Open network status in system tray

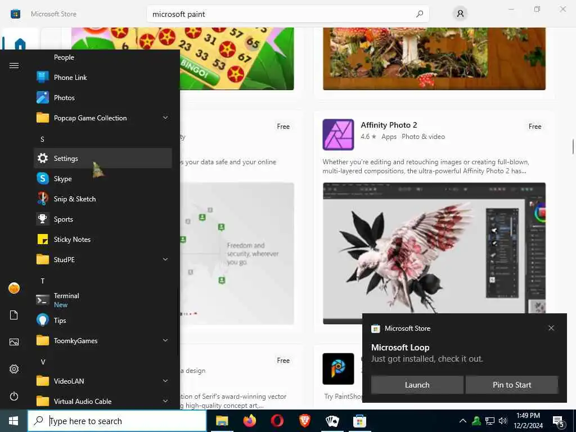(x=490, y=421)
